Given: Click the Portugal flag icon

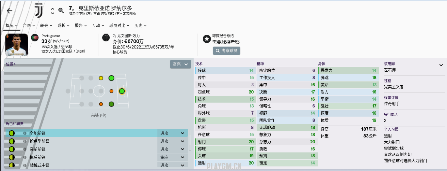Looking at the screenshot, I should (x=35, y=38).
